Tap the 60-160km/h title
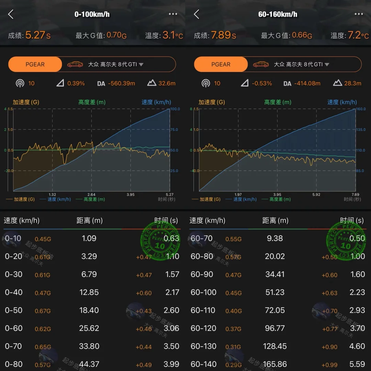The width and height of the screenshot is (371, 371). tap(278, 14)
